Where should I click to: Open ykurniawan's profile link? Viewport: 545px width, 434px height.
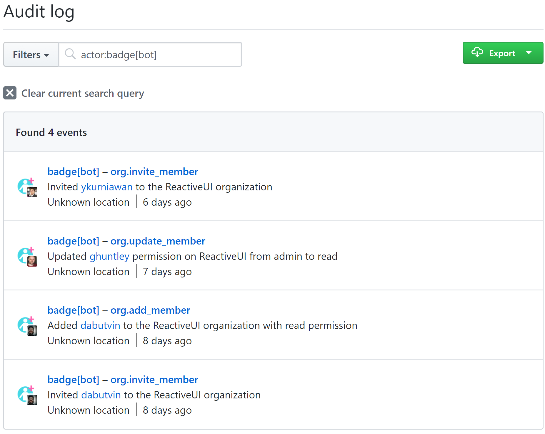point(106,187)
